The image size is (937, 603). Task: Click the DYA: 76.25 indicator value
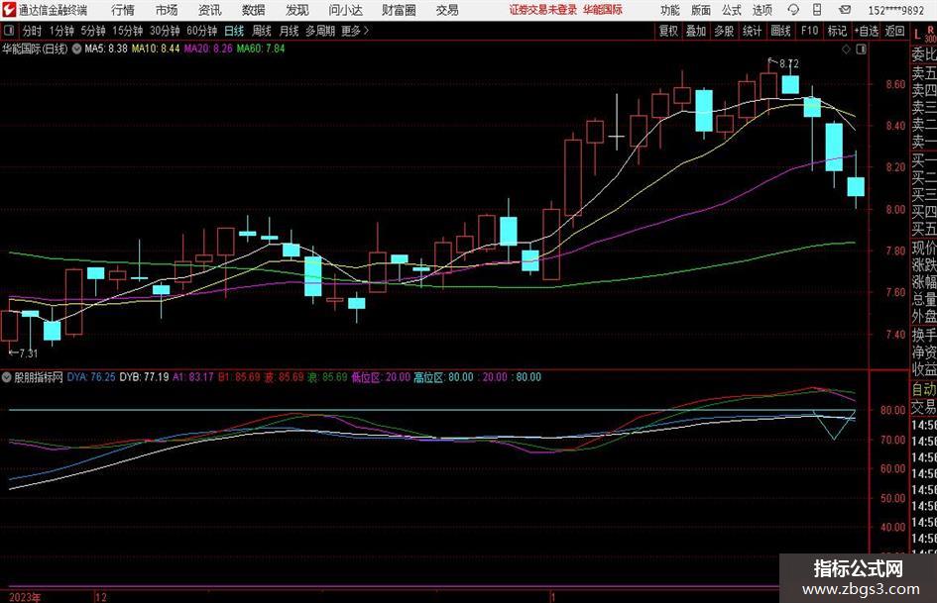tap(91, 377)
